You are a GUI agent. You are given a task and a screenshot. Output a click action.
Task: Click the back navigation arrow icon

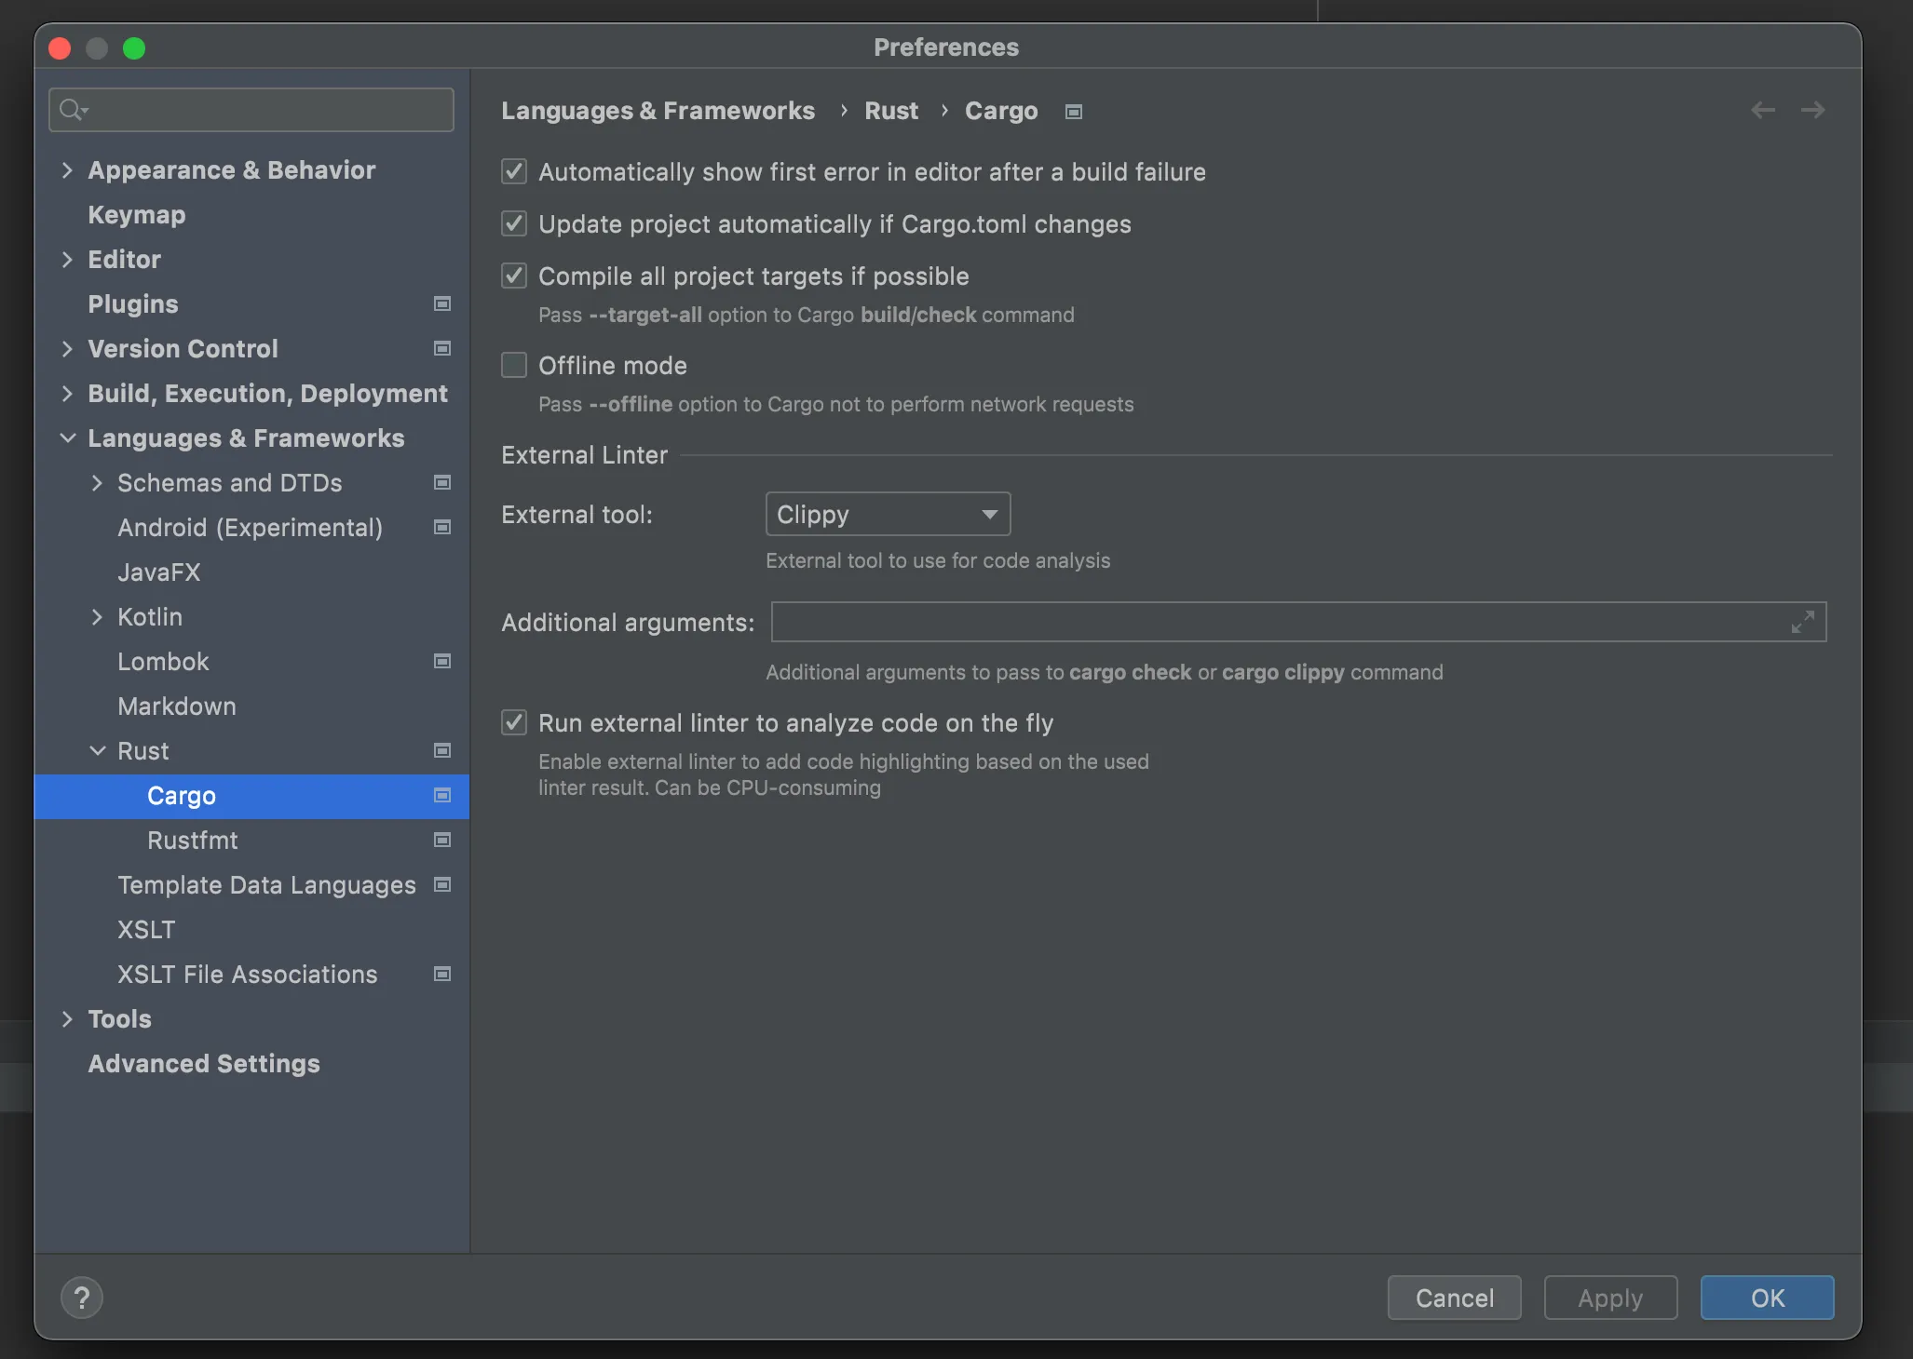click(x=1762, y=111)
